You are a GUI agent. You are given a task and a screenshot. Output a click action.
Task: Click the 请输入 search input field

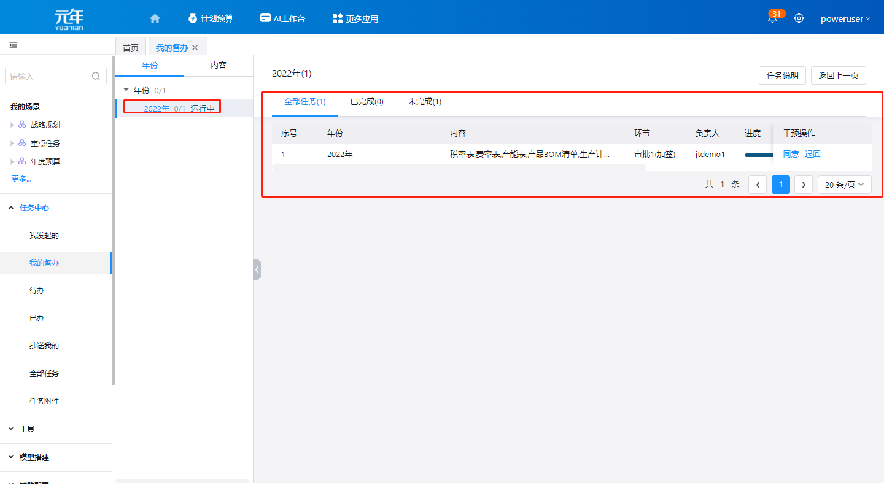pyautogui.click(x=49, y=77)
